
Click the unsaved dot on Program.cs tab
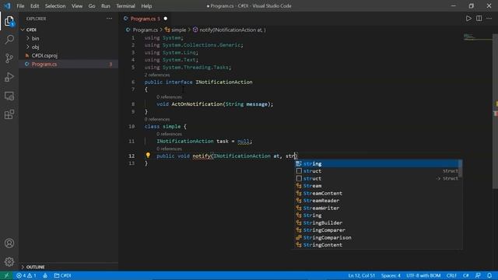166,19
